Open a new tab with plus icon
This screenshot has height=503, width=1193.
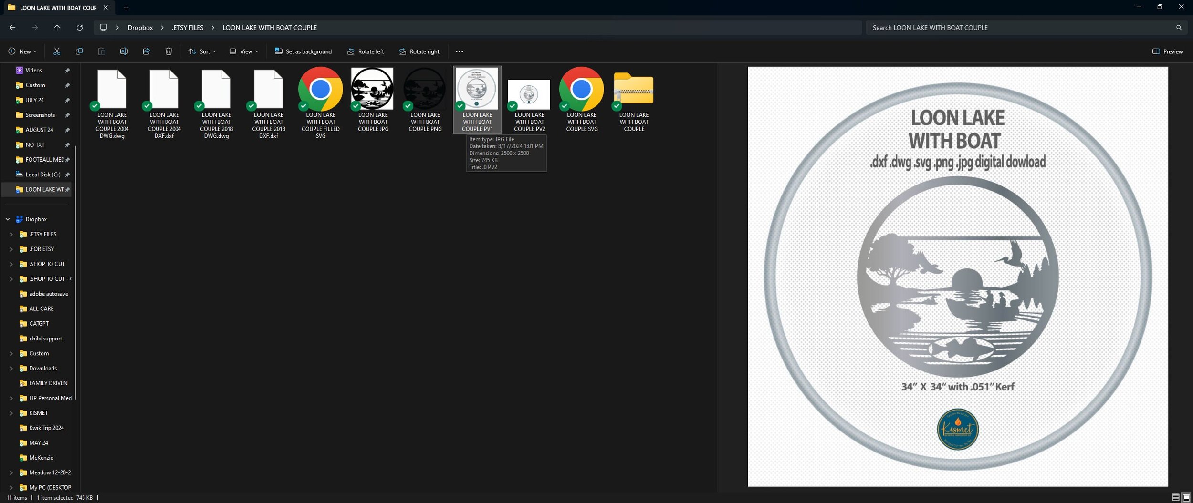pyautogui.click(x=126, y=8)
